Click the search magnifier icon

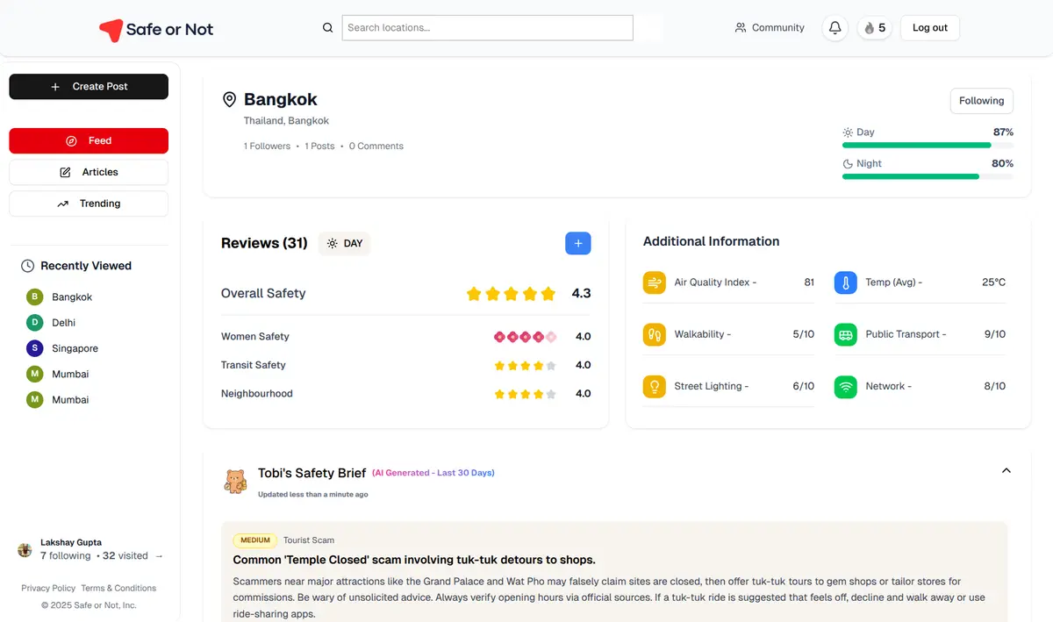click(327, 28)
